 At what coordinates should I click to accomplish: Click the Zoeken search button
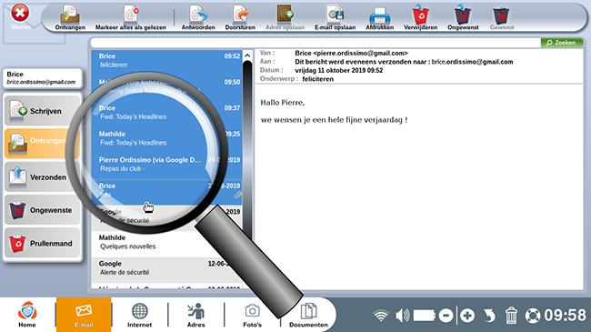(562, 43)
